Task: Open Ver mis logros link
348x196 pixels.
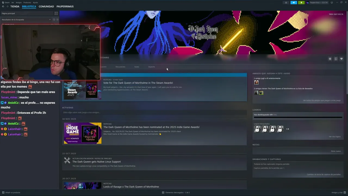Action: coord(334,137)
